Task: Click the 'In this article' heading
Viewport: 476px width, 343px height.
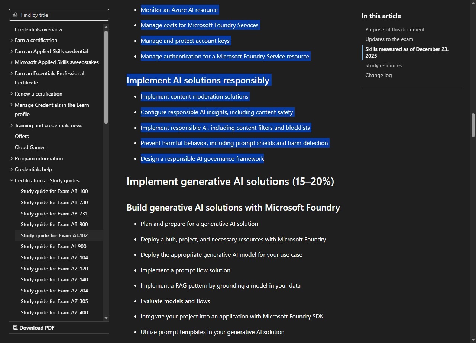Action: 381,16
